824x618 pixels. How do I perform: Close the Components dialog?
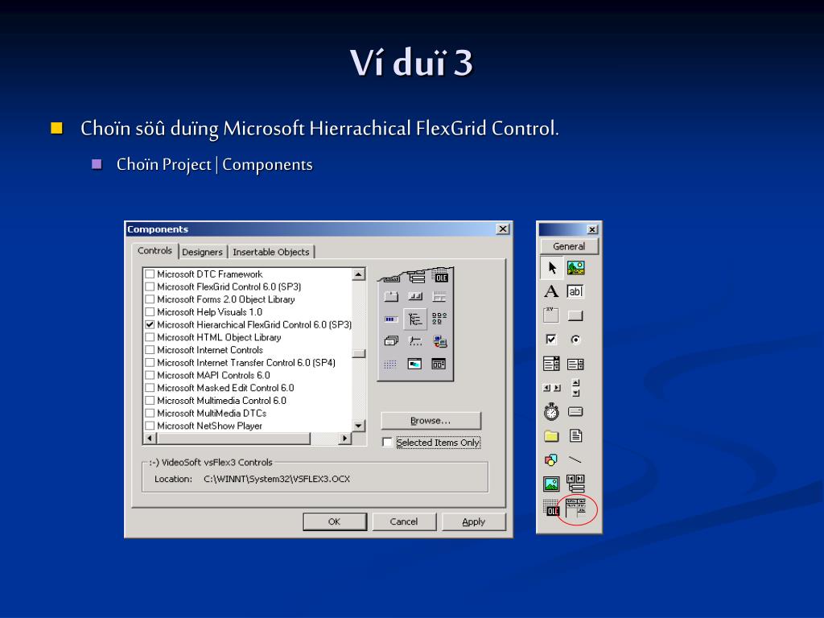pyautogui.click(x=503, y=229)
